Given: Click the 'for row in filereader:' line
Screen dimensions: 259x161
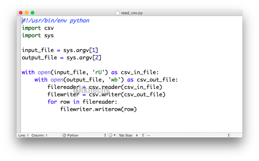Looking at the screenshot, I should (x=82, y=102).
